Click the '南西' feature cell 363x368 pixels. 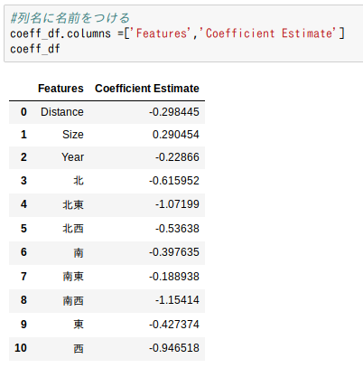pos(73,300)
